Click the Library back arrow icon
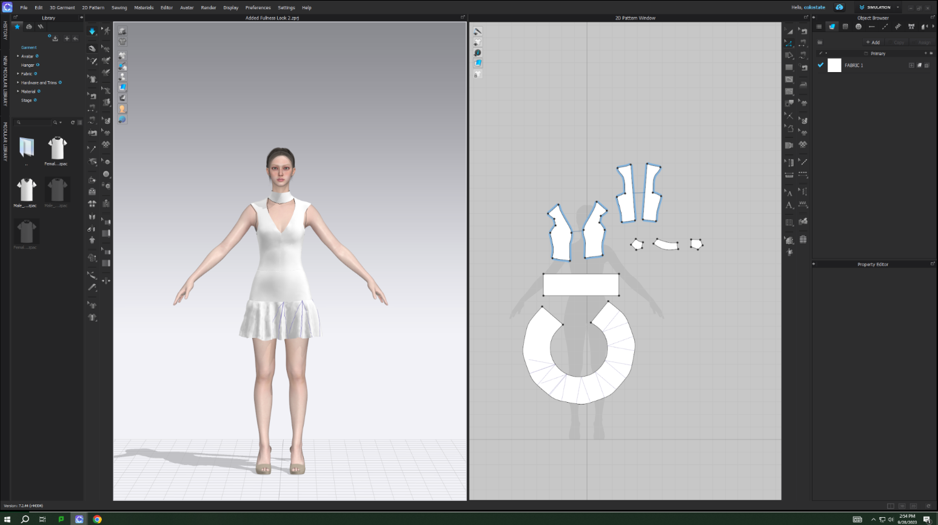938x525 pixels. (x=76, y=39)
